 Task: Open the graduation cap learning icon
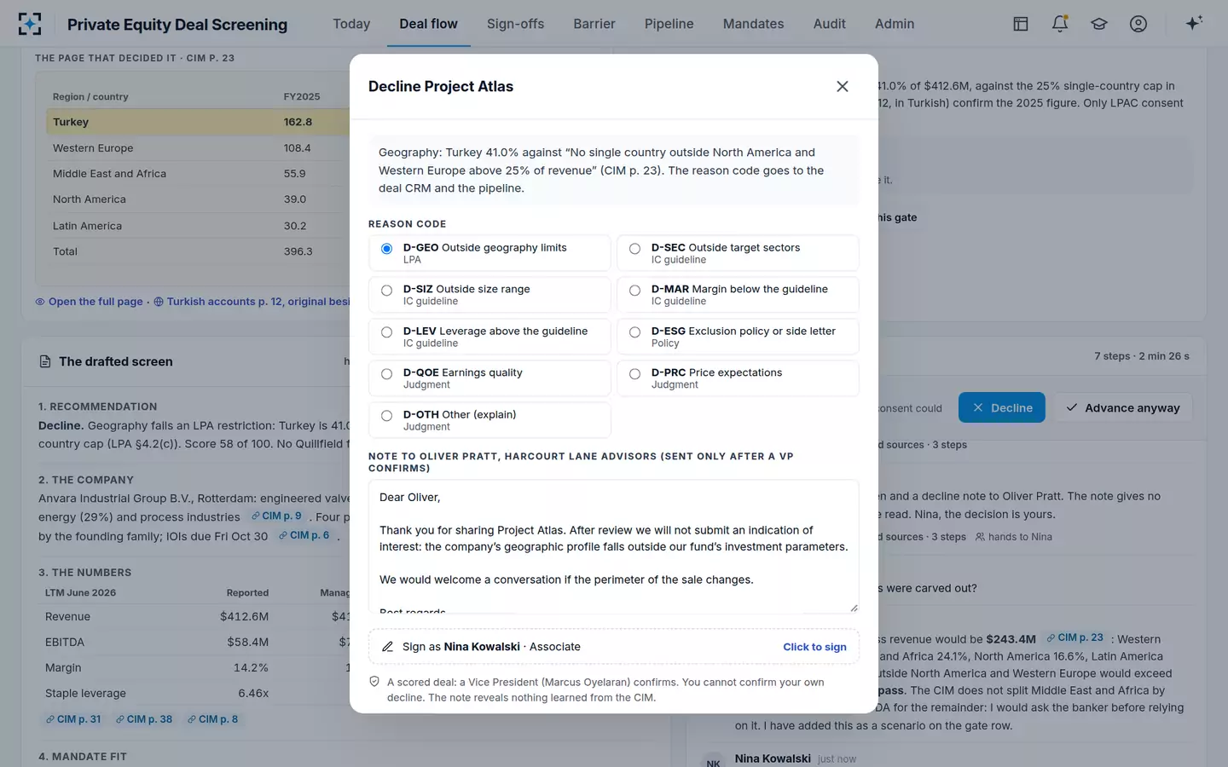coord(1099,24)
